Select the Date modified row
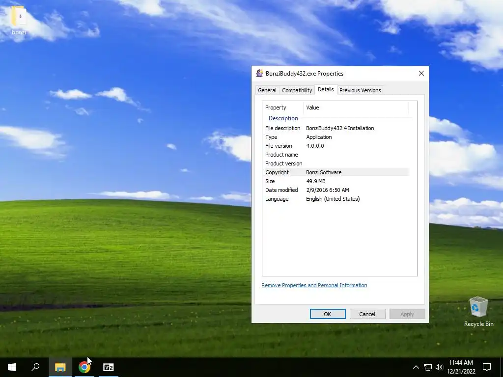Viewport: 503px width, 377px height. pos(337,190)
